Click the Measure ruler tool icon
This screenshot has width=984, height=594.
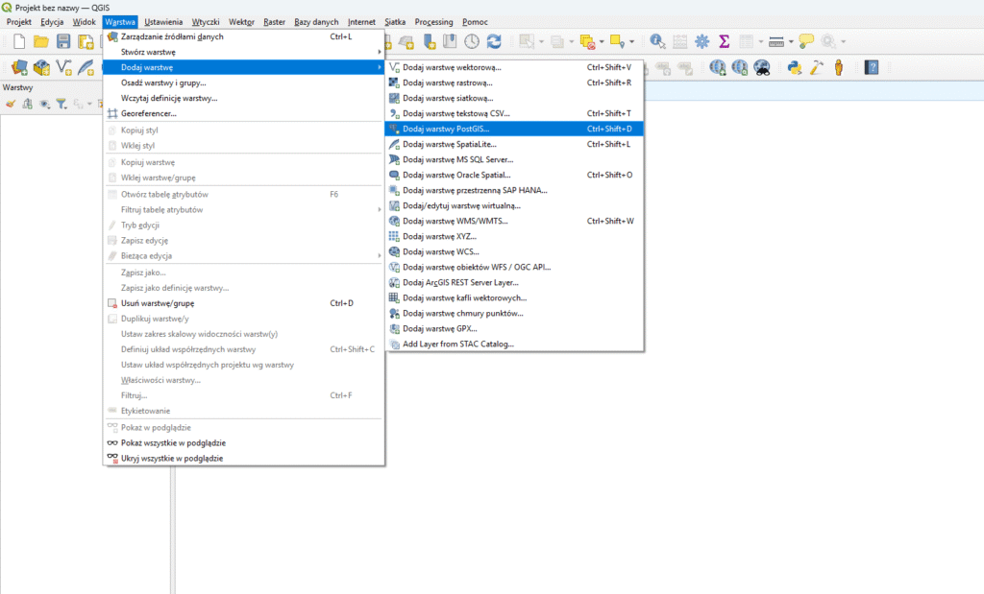775,41
